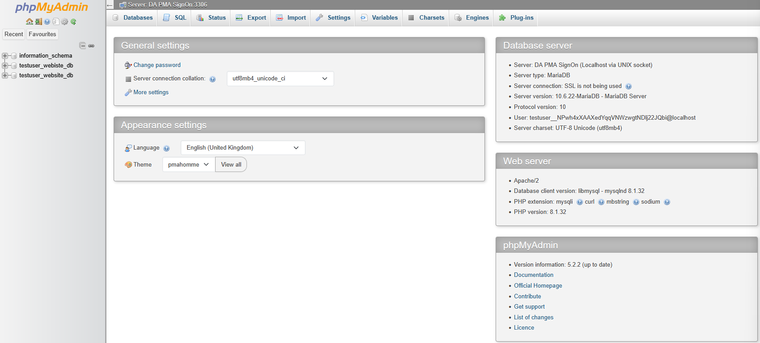Viewport: 760px width, 343px height.
Task: Click the help icon beside the Language label
Action: 166,148
